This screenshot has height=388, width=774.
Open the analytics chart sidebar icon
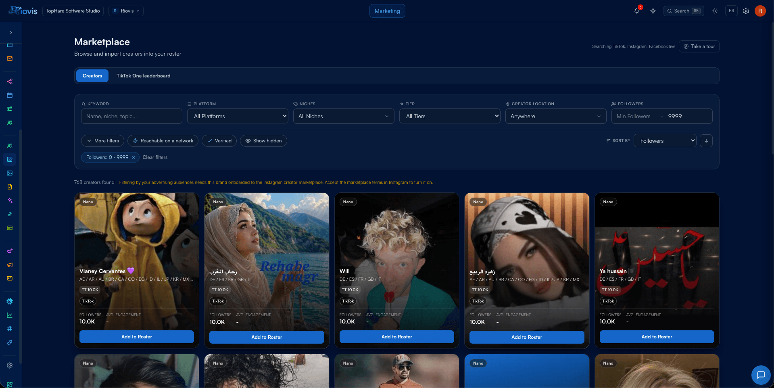point(10,315)
